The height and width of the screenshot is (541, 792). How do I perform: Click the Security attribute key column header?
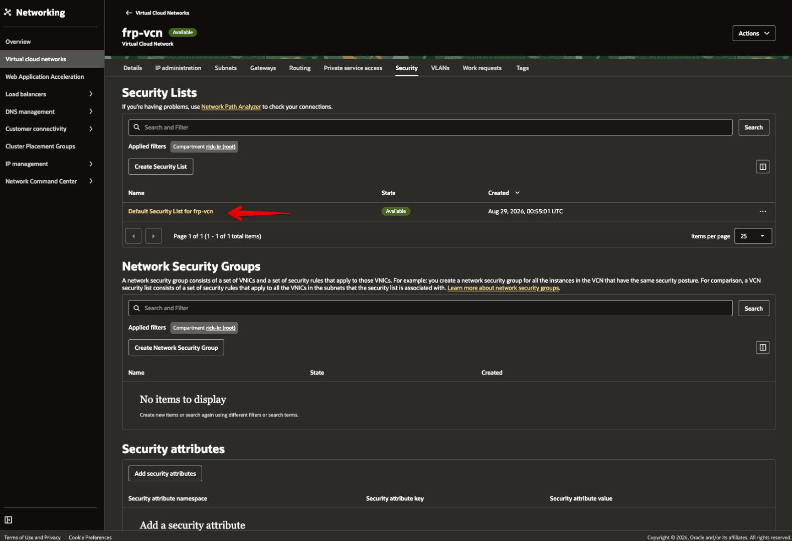[395, 498]
